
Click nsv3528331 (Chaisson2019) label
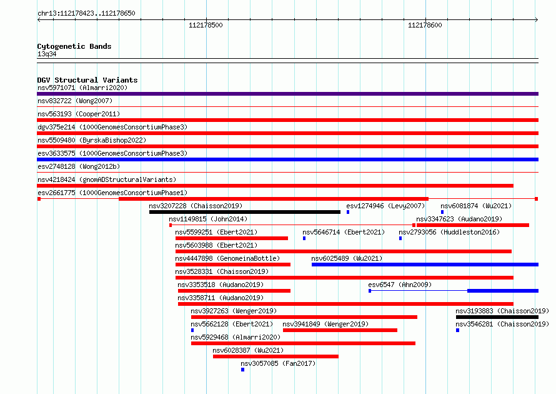point(222,271)
